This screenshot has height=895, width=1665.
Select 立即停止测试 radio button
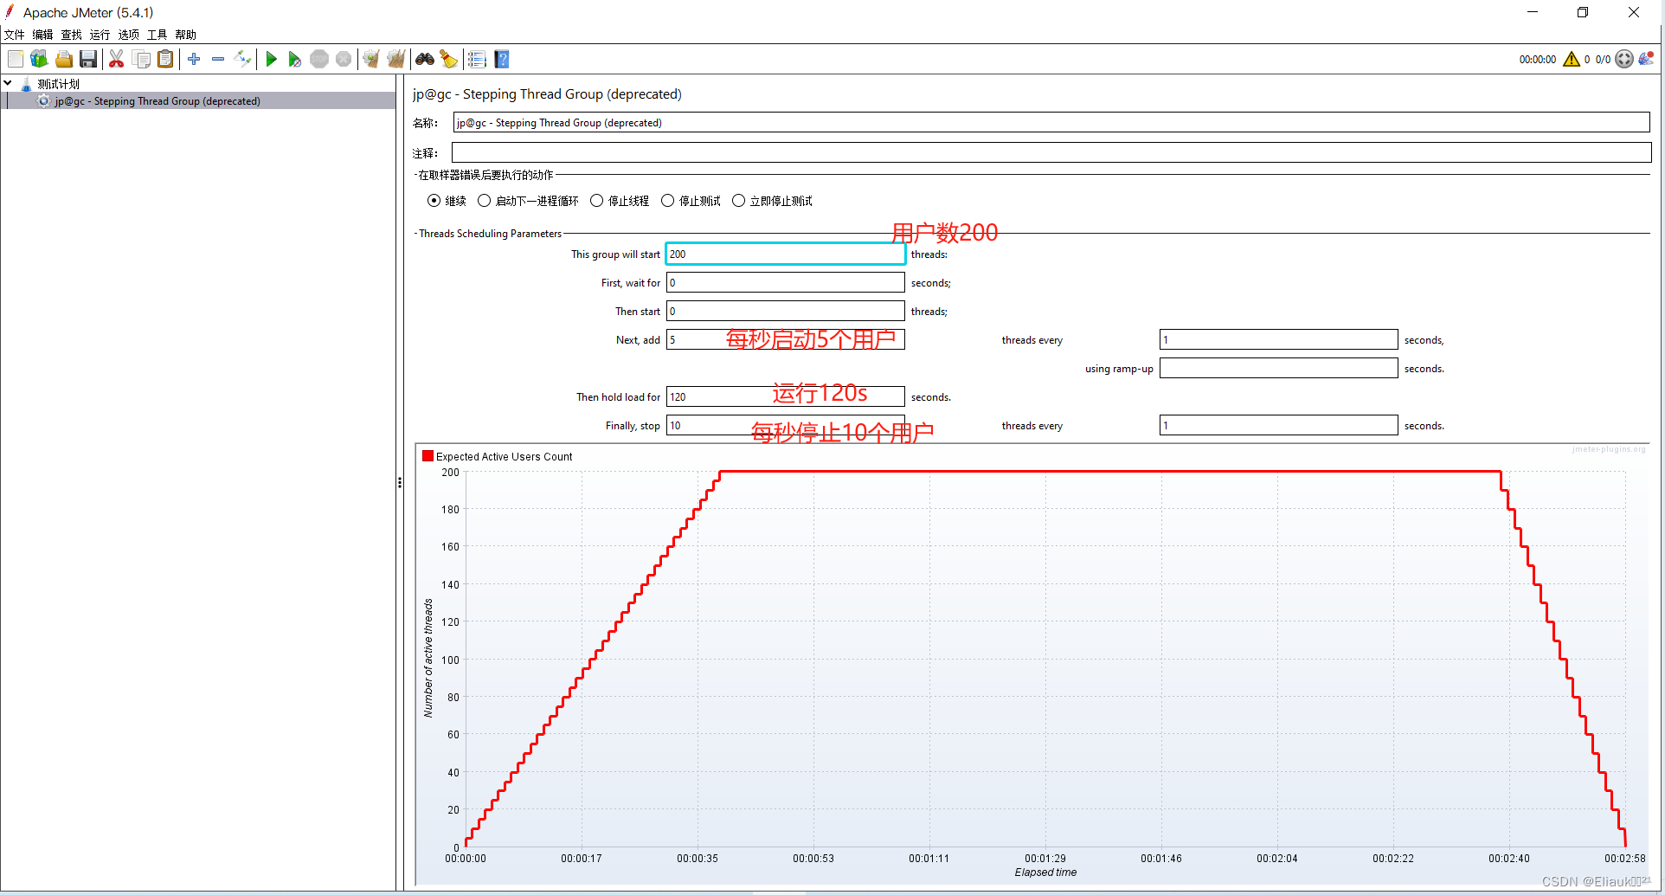click(x=738, y=201)
